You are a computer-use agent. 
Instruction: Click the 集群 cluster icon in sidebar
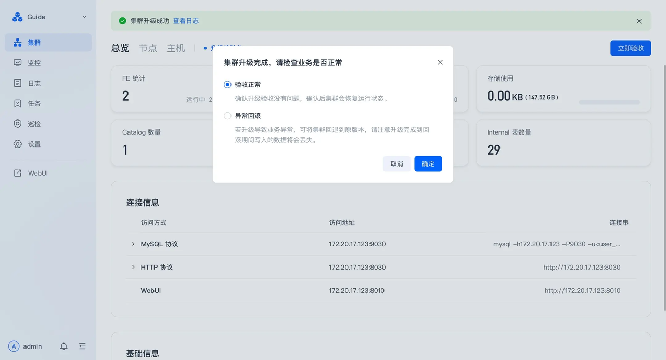click(x=18, y=43)
